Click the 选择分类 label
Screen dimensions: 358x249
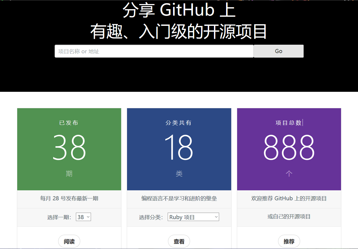point(151,217)
